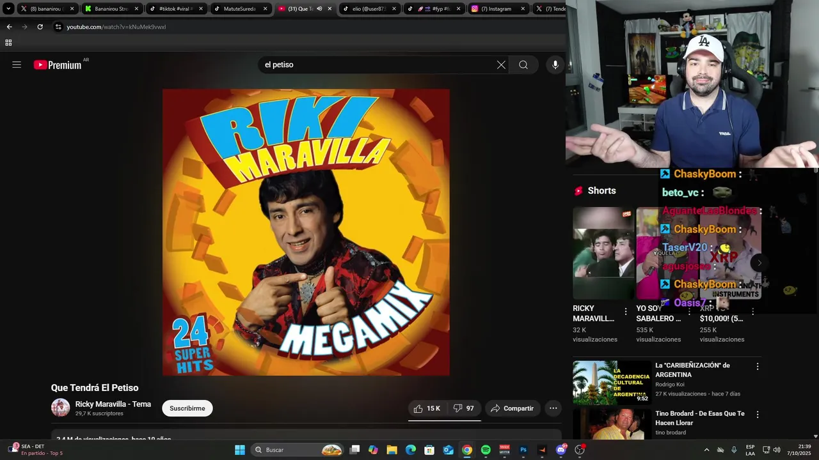The image size is (819, 460).
Task: Open the YouTube hamburger guide menu
Action: [17, 65]
